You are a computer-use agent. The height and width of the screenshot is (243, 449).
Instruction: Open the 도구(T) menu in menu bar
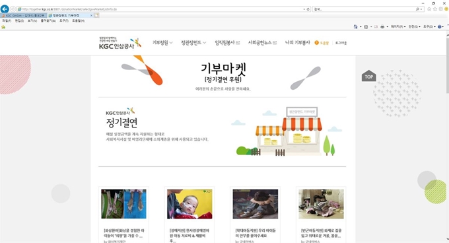(64, 21)
